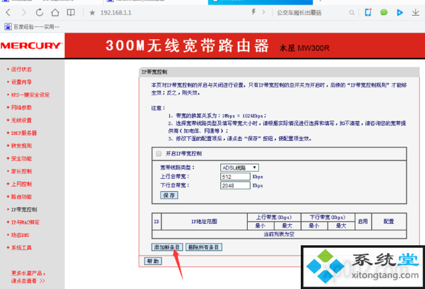
Task: Open IP带宽控制 in the sidebar
Action: [24, 209]
